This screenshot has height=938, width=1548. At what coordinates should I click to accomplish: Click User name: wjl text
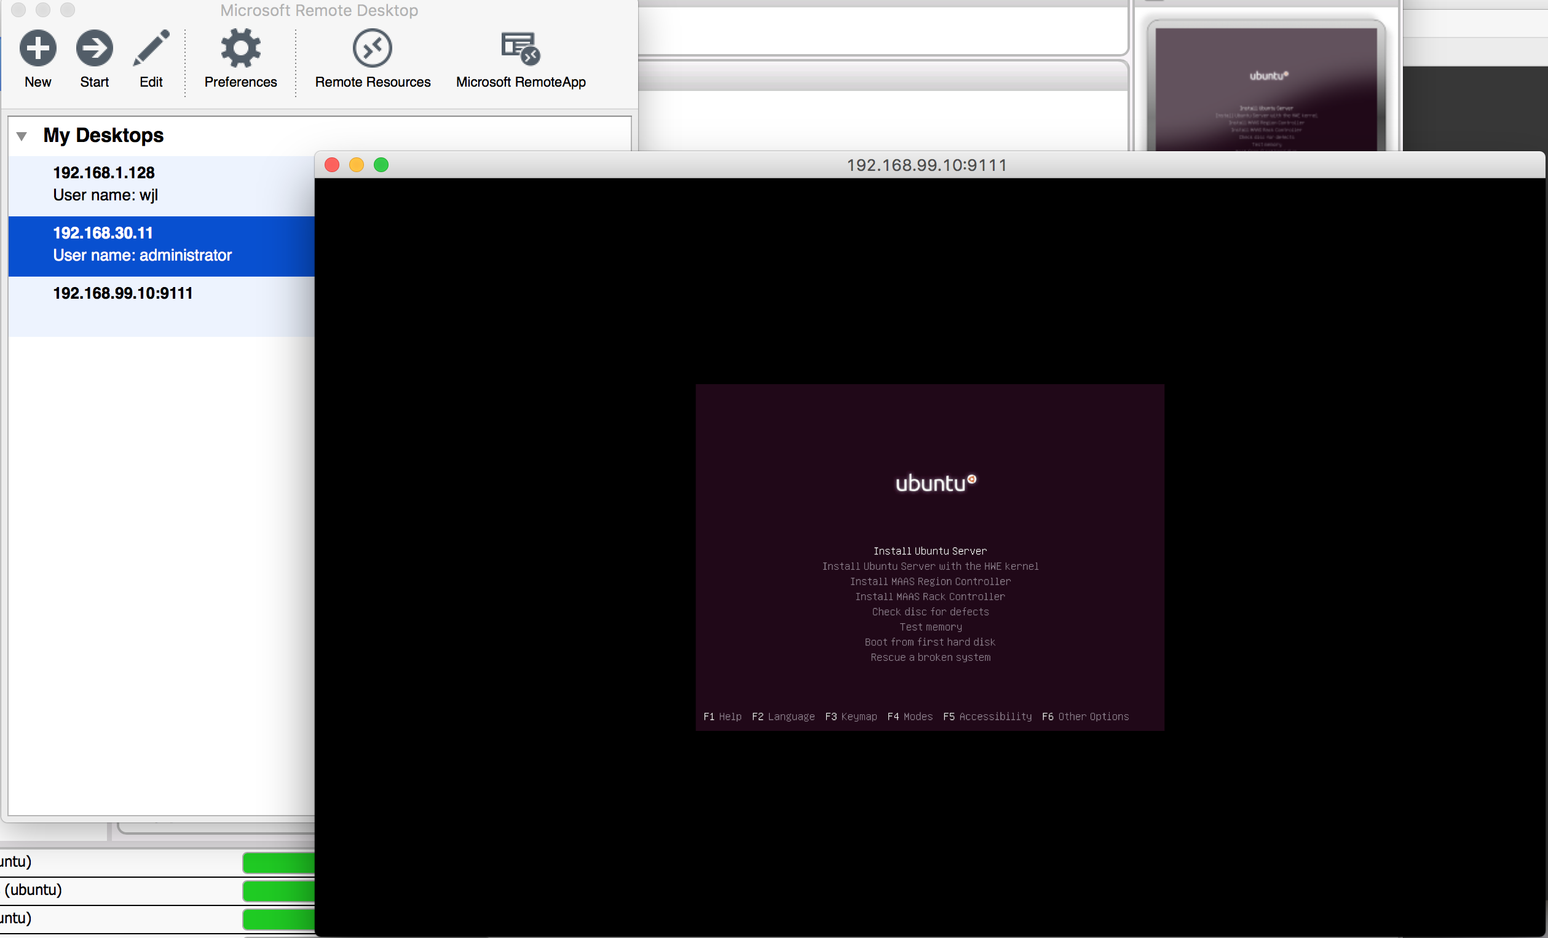pos(105,195)
